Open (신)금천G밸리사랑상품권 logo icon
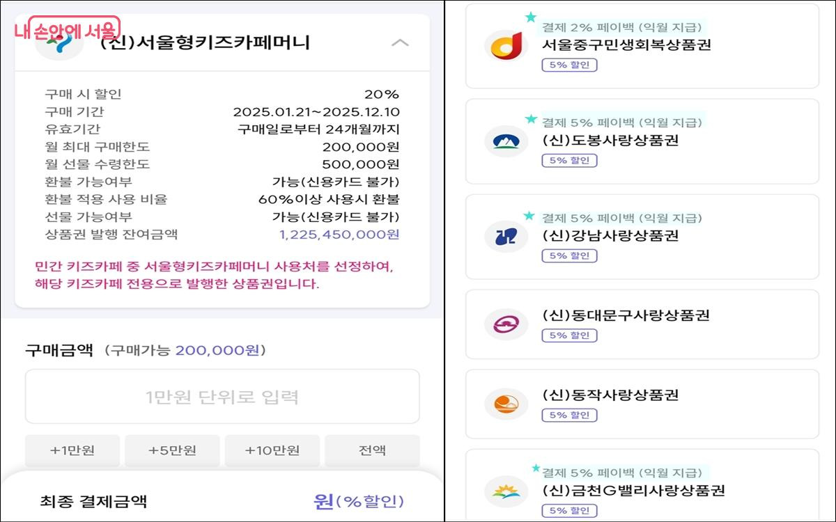The width and height of the screenshot is (836, 522). click(506, 491)
